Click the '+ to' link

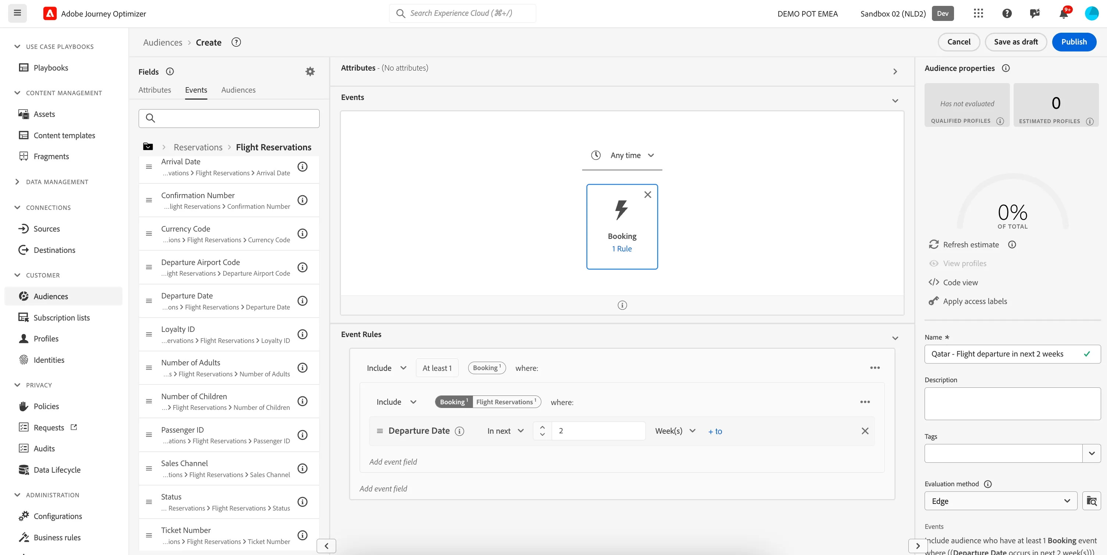point(715,431)
